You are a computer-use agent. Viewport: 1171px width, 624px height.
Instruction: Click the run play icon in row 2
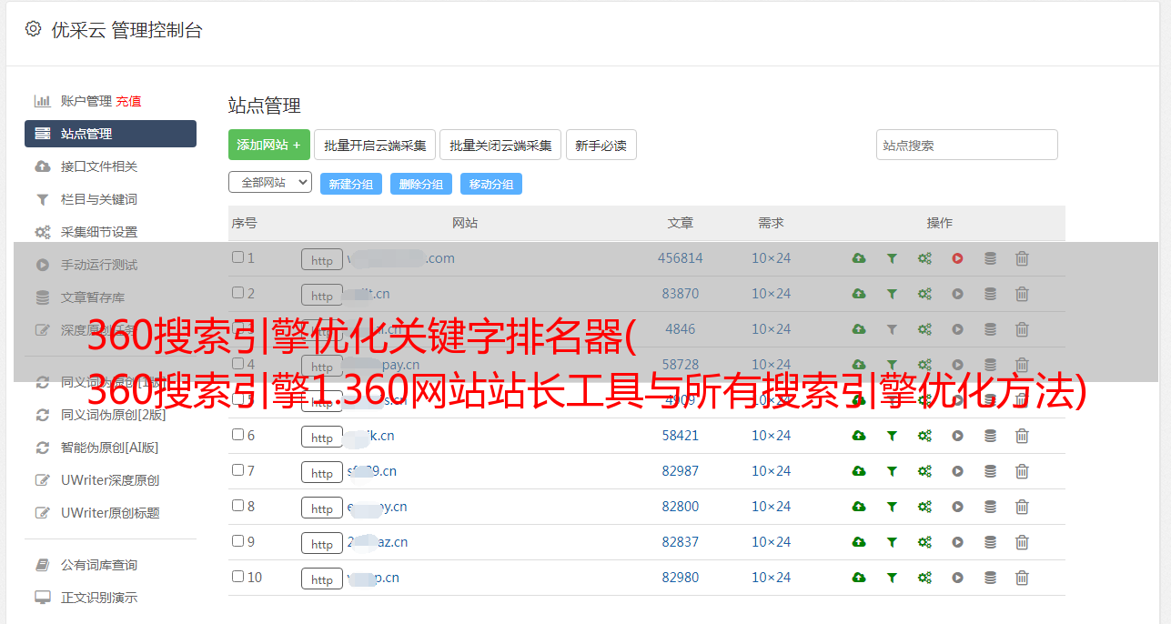957,294
